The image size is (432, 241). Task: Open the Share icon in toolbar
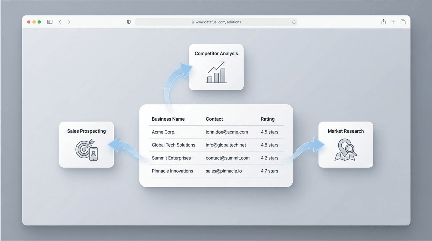tap(383, 22)
